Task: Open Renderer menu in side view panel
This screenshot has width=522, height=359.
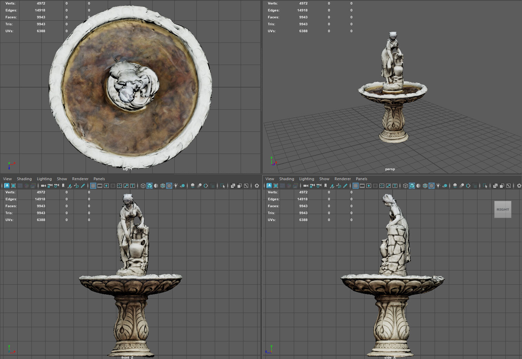Action: click(342, 179)
